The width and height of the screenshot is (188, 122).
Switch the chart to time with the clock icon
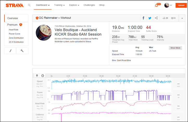tap(42, 75)
